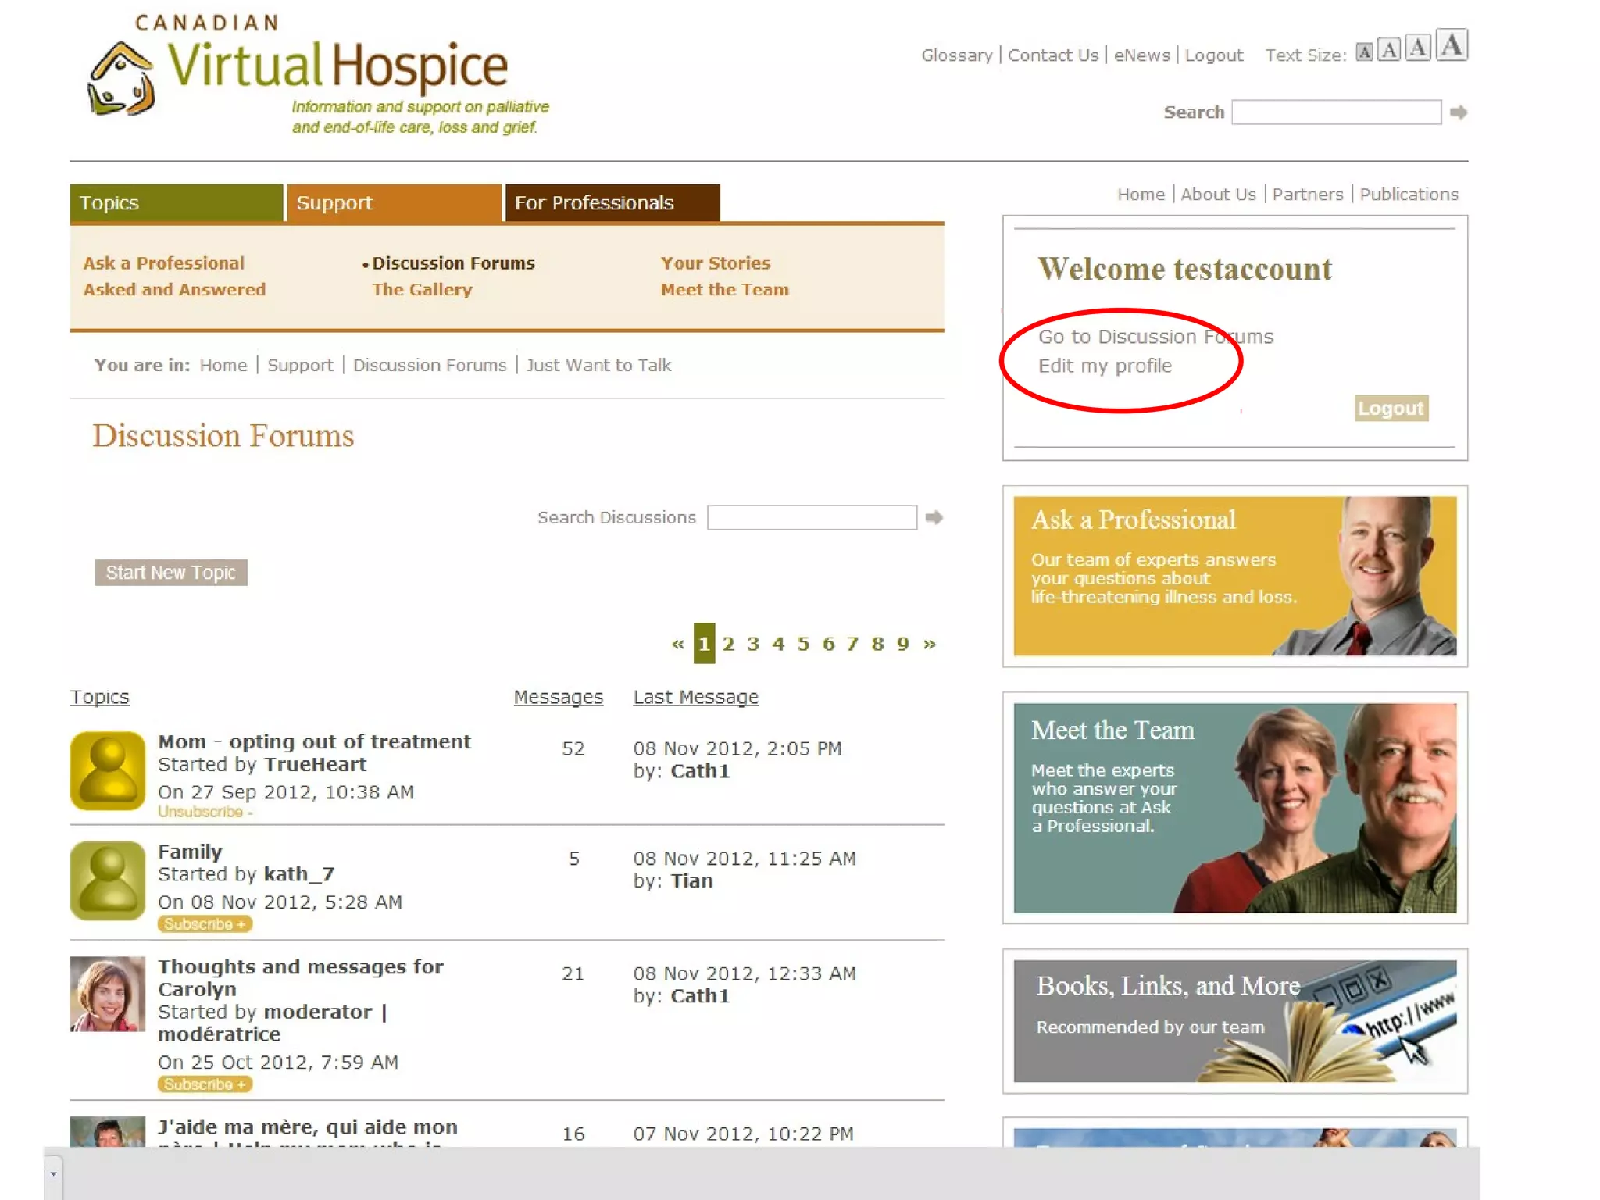Click the site search arrow icon
The width and height of the screenshot is (1600, 1200).
[1458, 112]
